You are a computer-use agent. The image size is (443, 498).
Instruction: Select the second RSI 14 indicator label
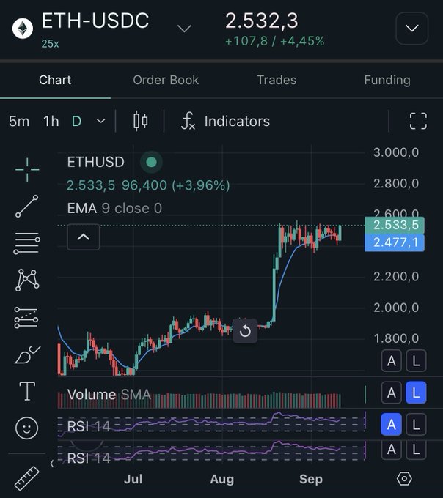click(x=89, y=458)
